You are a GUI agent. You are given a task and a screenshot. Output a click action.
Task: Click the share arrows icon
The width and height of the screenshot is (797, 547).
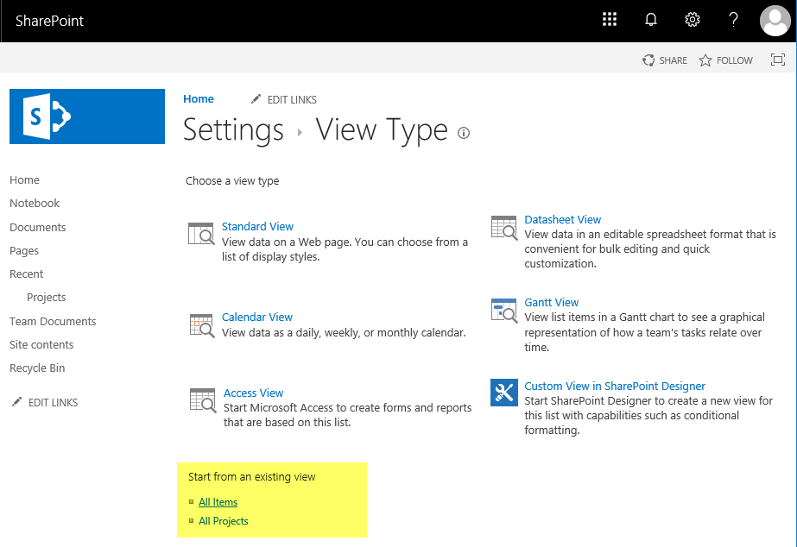tap(648, 60)
